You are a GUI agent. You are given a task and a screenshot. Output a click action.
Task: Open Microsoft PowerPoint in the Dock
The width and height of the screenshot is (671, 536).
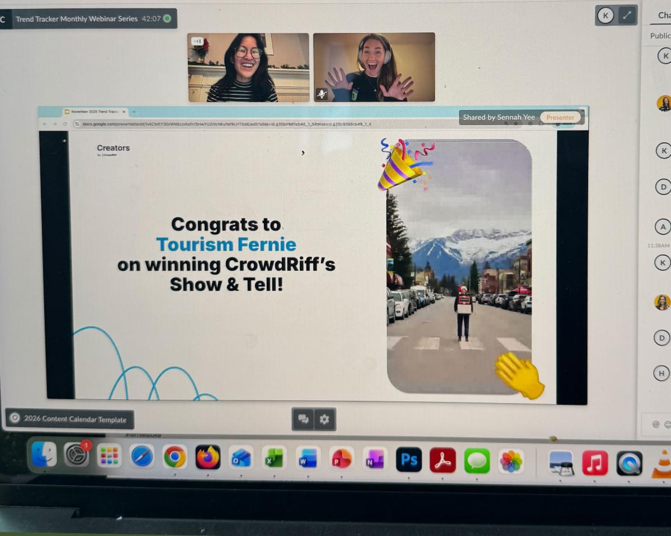(342, 460)
